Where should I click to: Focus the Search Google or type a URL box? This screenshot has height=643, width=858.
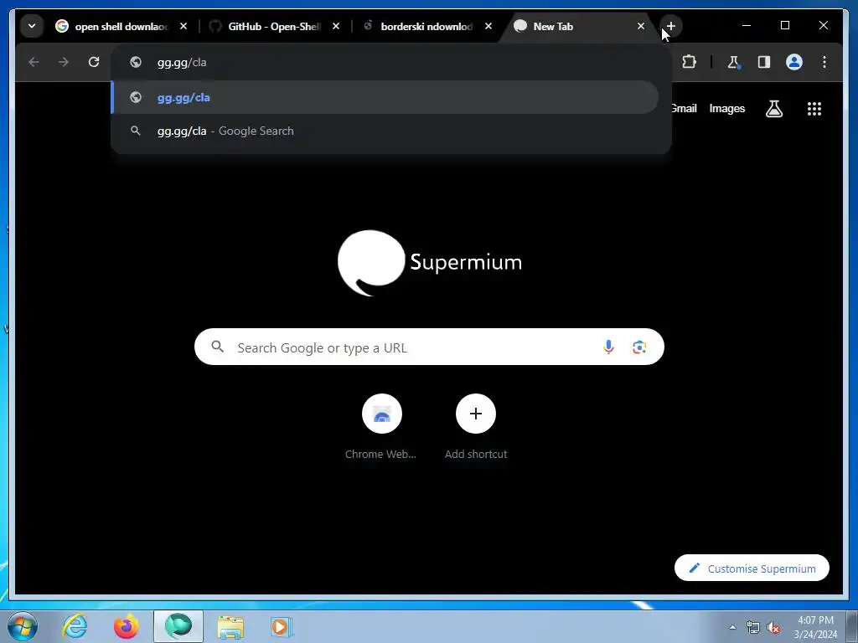tap(429, 347)
